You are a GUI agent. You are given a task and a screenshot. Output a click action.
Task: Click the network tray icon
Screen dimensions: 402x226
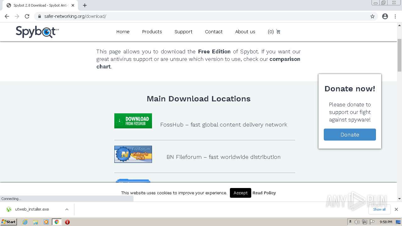(x=365, y=222)
